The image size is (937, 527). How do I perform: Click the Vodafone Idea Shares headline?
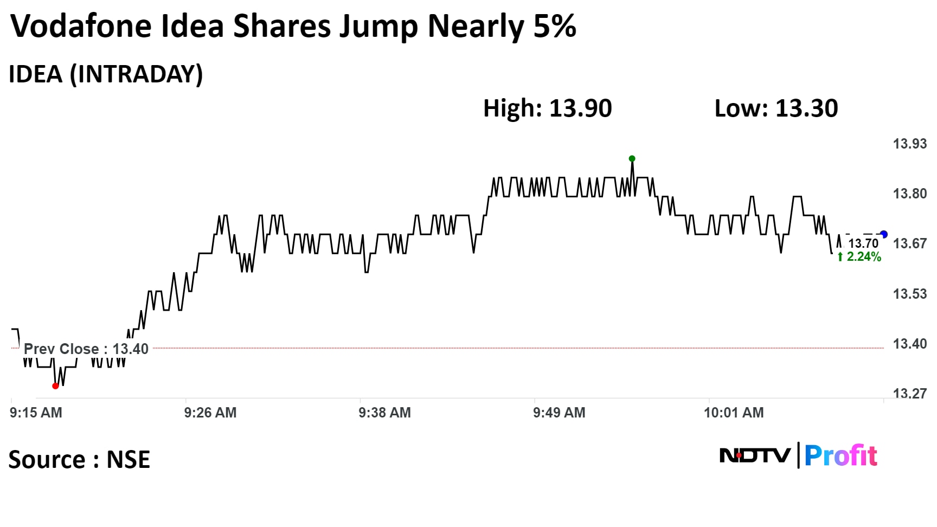(293, 26)
